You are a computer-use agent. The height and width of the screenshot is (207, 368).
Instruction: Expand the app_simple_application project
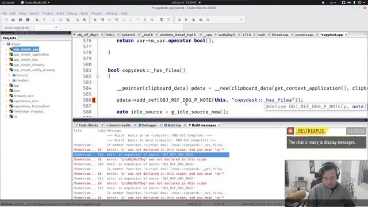(6, 55)
